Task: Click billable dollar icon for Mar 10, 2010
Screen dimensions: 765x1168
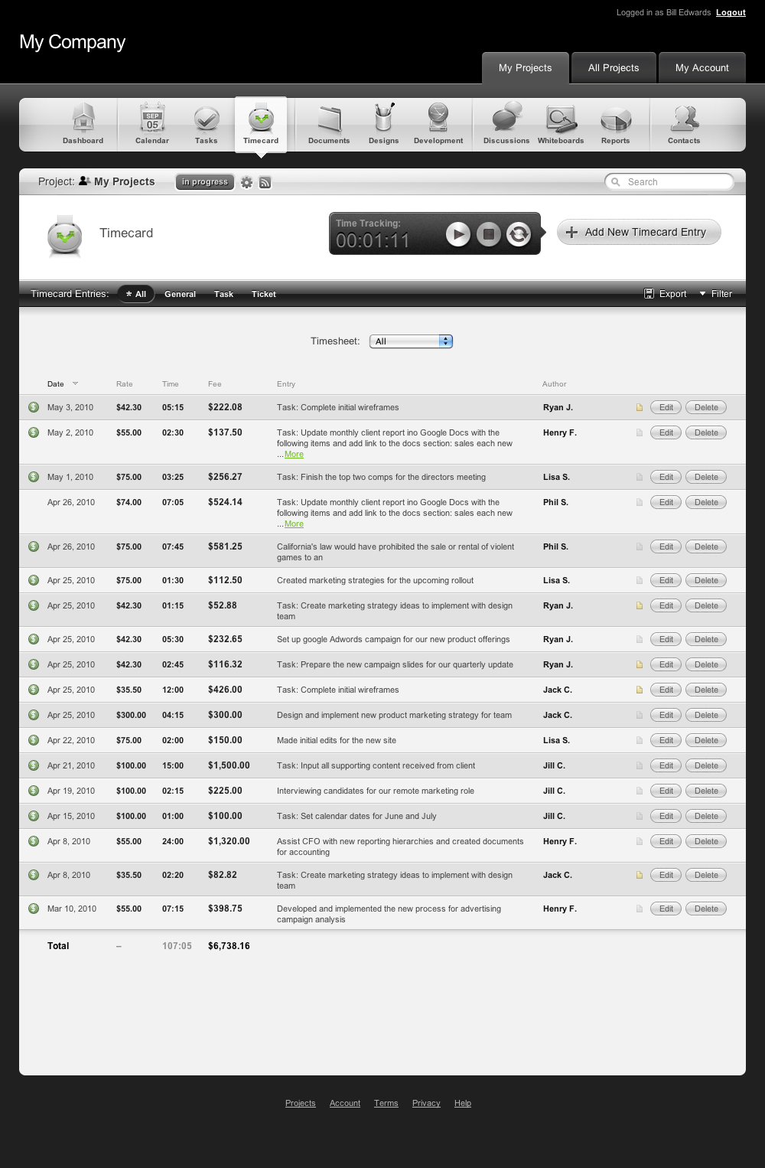Action: point(34,909)
